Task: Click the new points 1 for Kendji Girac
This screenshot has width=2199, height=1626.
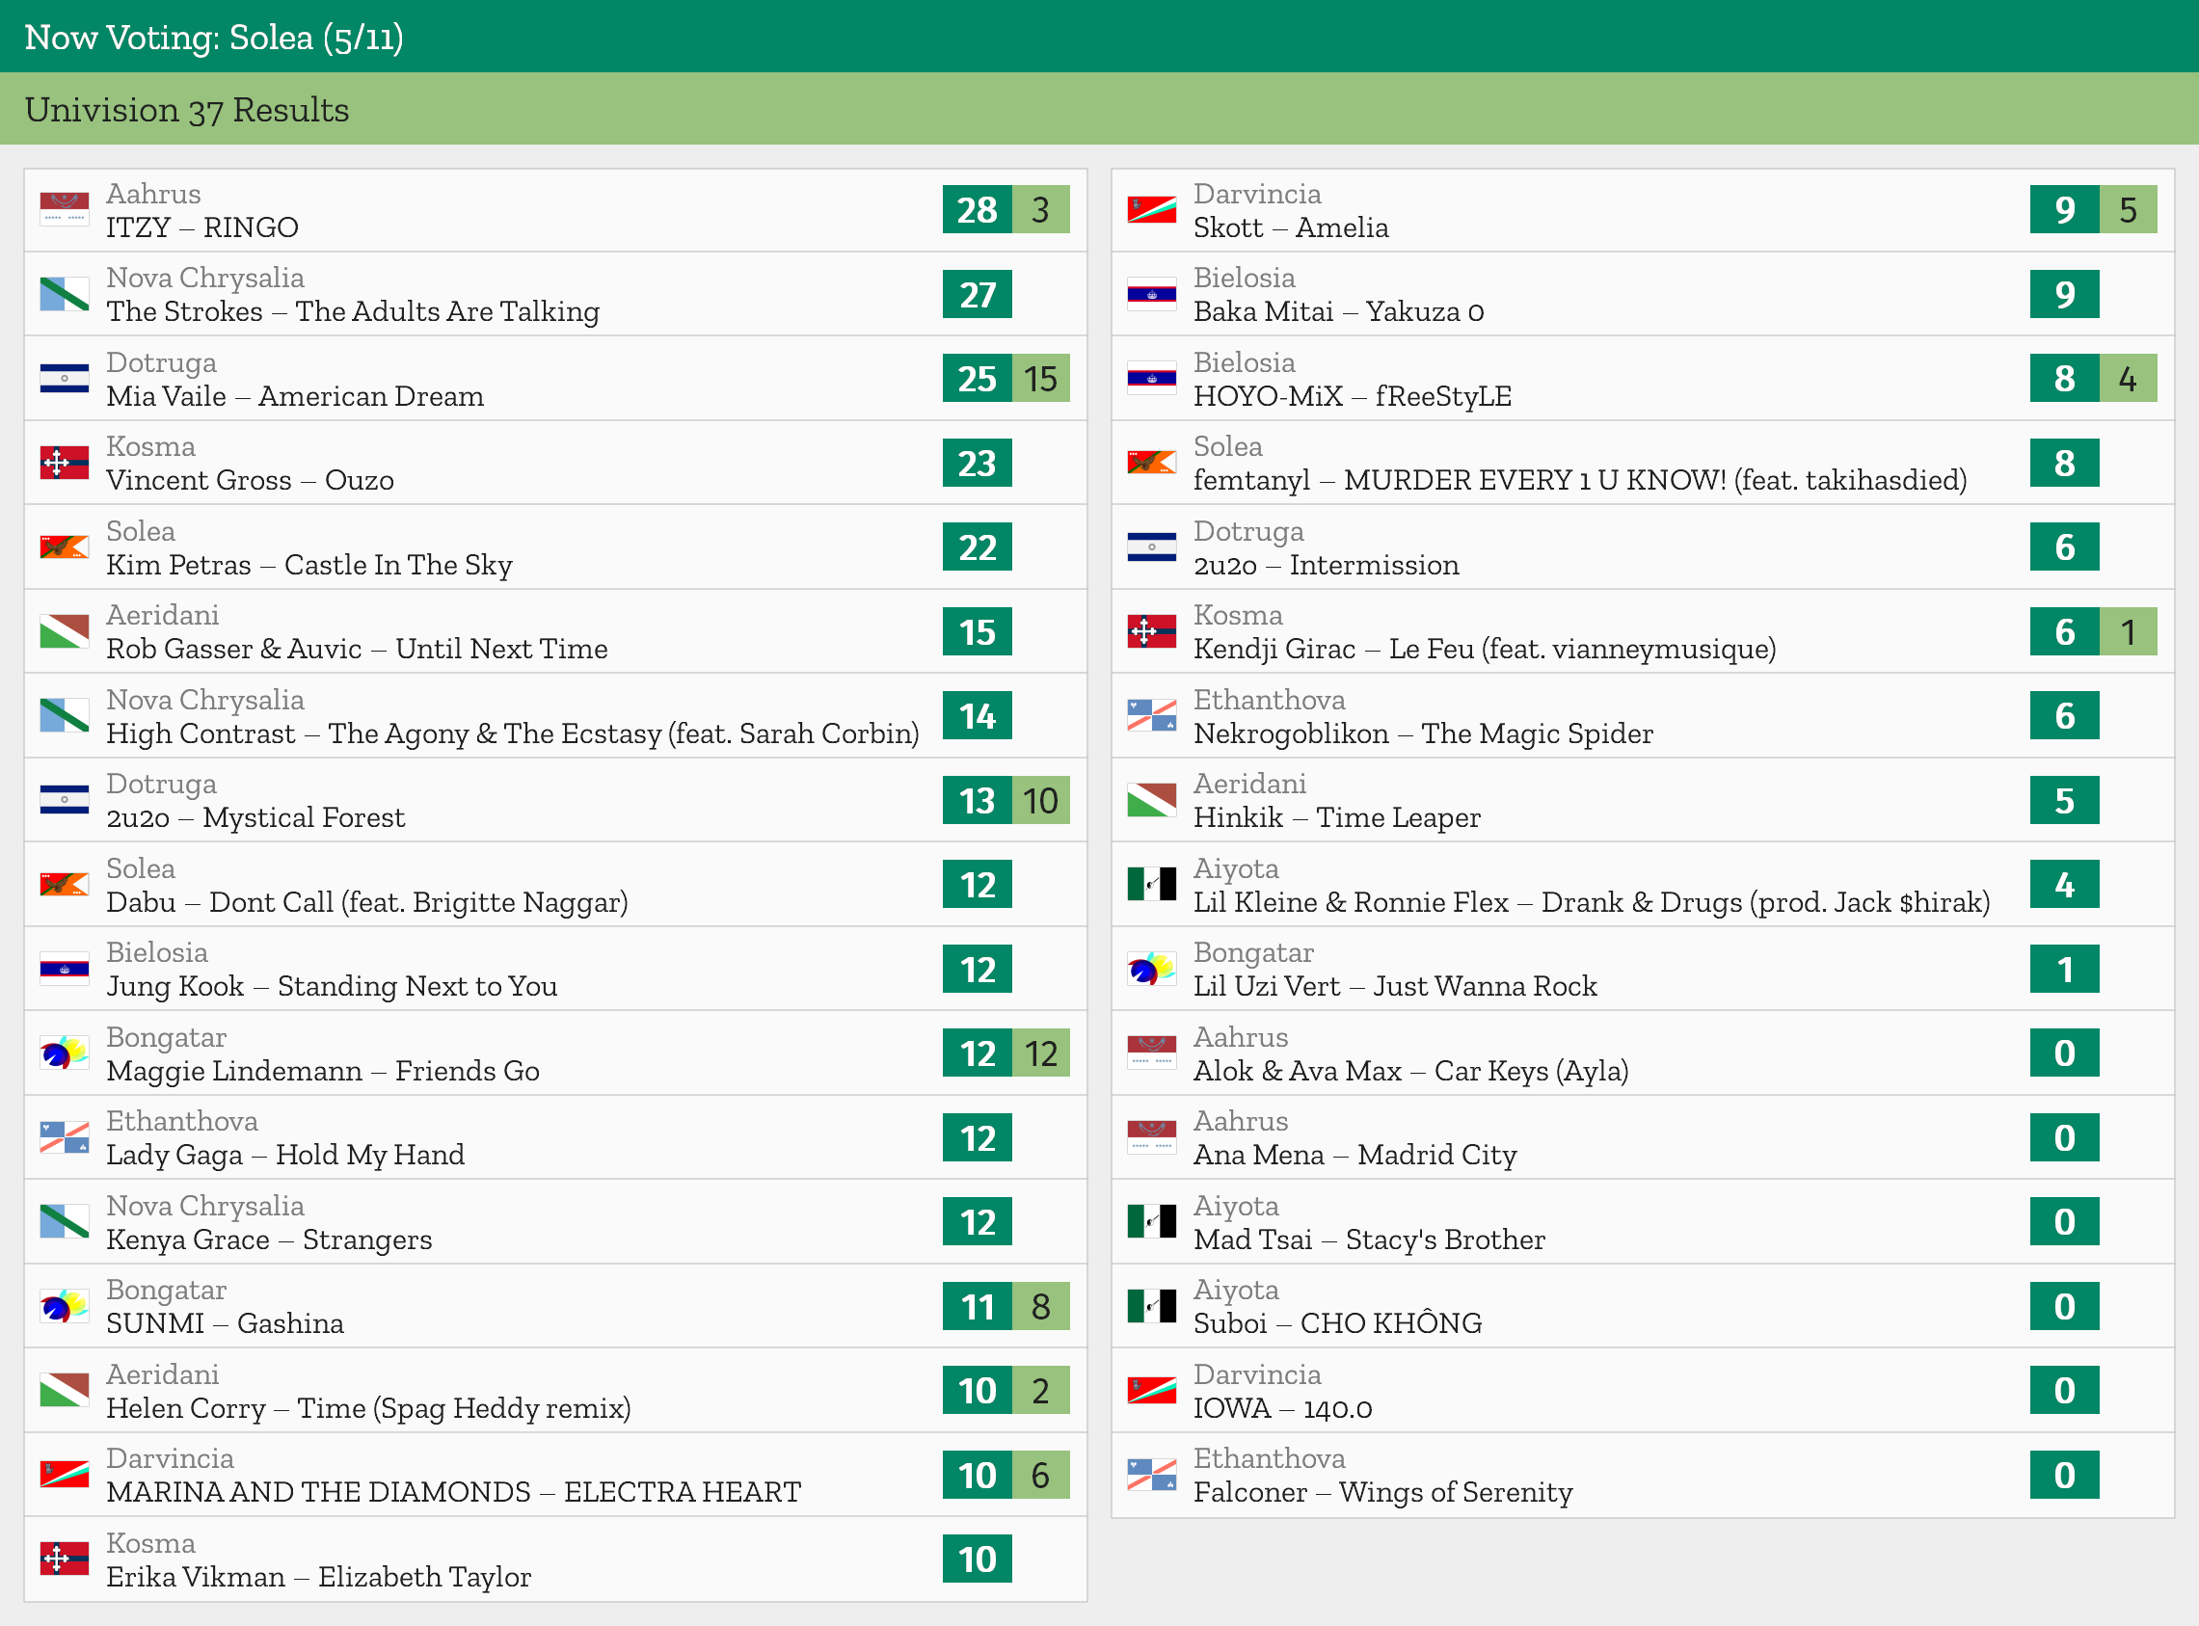Action: [x=2128, y=631]
